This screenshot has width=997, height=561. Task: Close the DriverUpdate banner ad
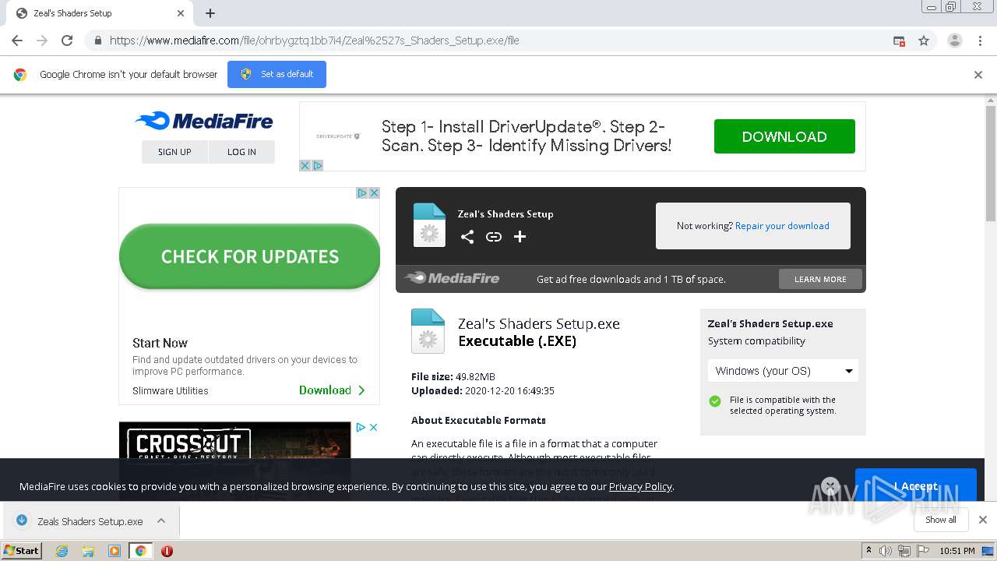pos(305,165)
